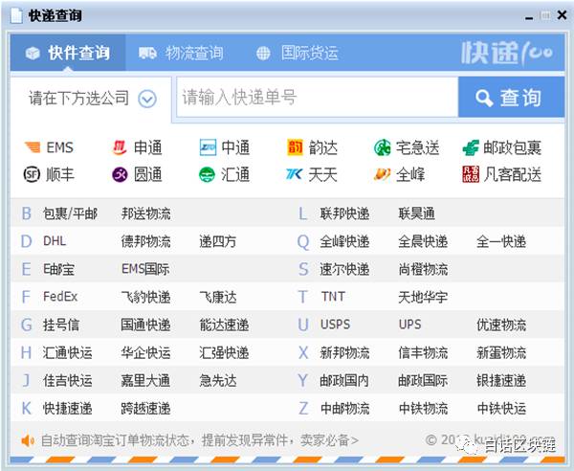Switch to the 国际货运 tab
The height and width of the screenshot is (471, 574).
[x=297, y=53]
